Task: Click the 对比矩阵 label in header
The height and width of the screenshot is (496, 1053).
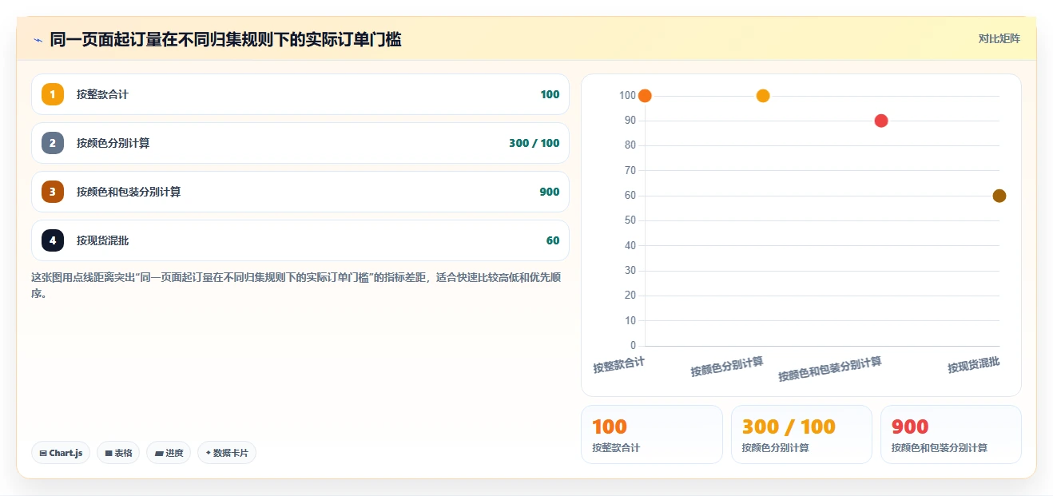Action: (x=999, y=38)
